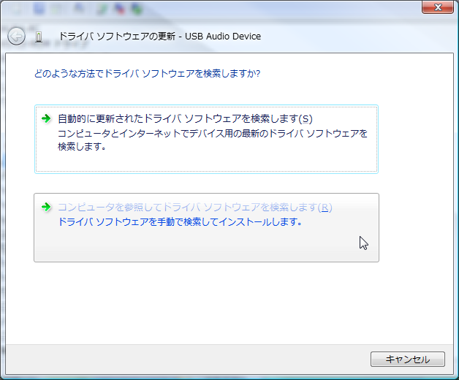The width and height of the screenshot is (459, 380).
Task: Select automatic driver software search option
Action: [x=206, y=139]
